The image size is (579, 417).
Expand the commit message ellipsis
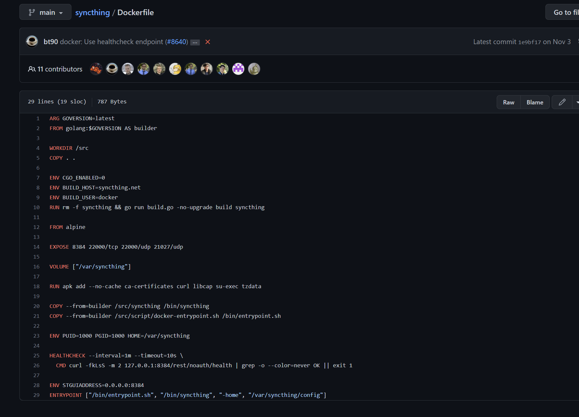pos(195,42)
